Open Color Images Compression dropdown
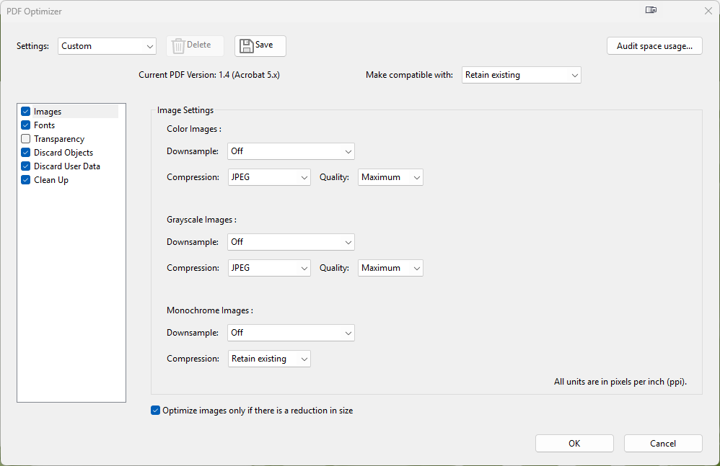This screenshot has width=720, height=466. (x=269, y=177)
